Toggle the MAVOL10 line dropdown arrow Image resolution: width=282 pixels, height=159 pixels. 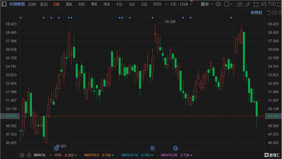click(x=152, y=155)
